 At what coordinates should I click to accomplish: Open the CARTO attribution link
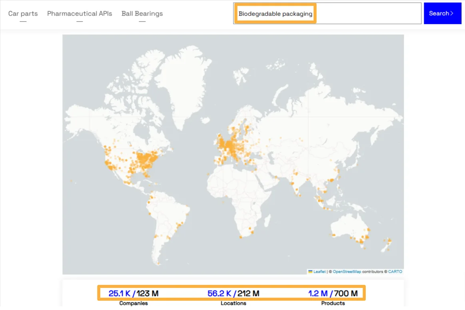[x=395, y=272]
